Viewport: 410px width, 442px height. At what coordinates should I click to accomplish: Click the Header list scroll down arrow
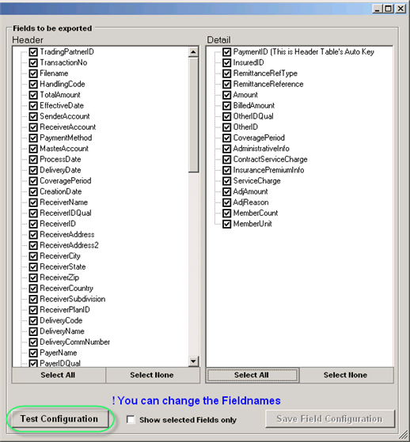(194, 361)
